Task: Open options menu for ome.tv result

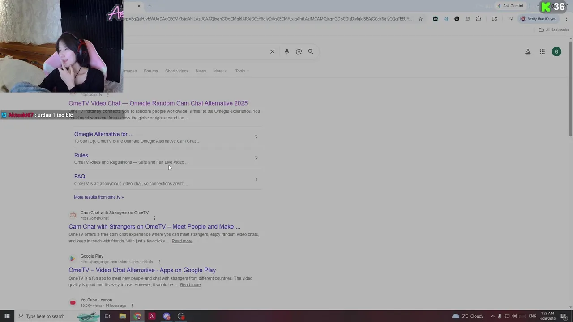Action: pyautogui.click(x=108, y=95)
